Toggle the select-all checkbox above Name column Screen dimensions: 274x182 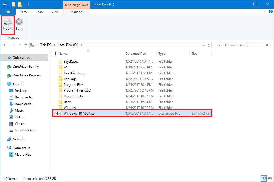coord(54,53)
